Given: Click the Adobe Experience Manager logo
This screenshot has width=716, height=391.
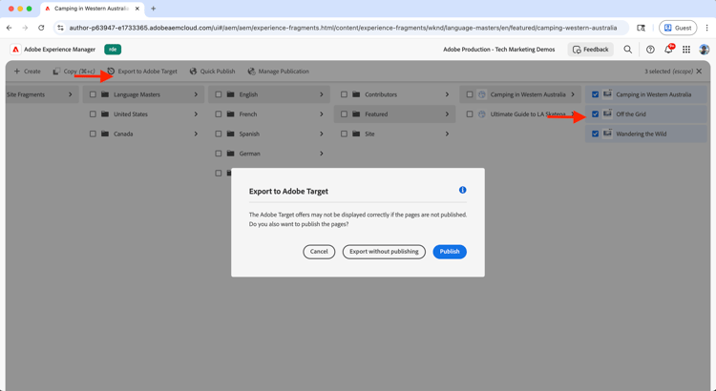Looking at the screenshot, I should tap(15, 50).
